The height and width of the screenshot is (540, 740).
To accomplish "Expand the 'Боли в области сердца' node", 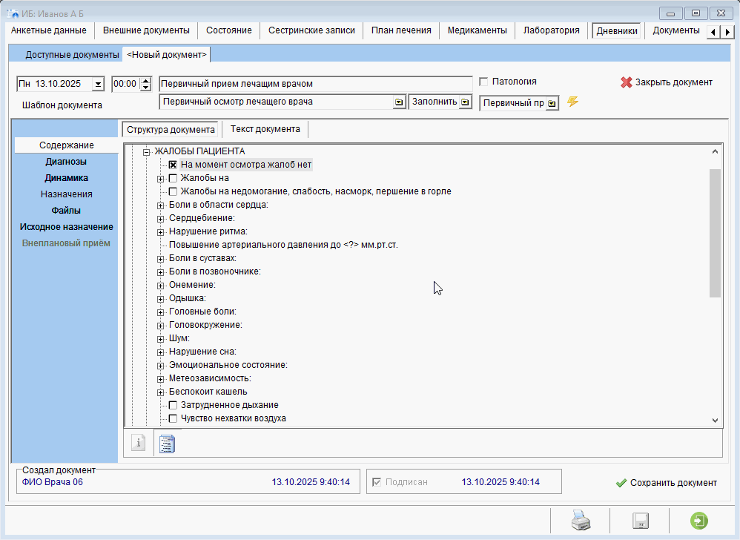I will [161, 205].
